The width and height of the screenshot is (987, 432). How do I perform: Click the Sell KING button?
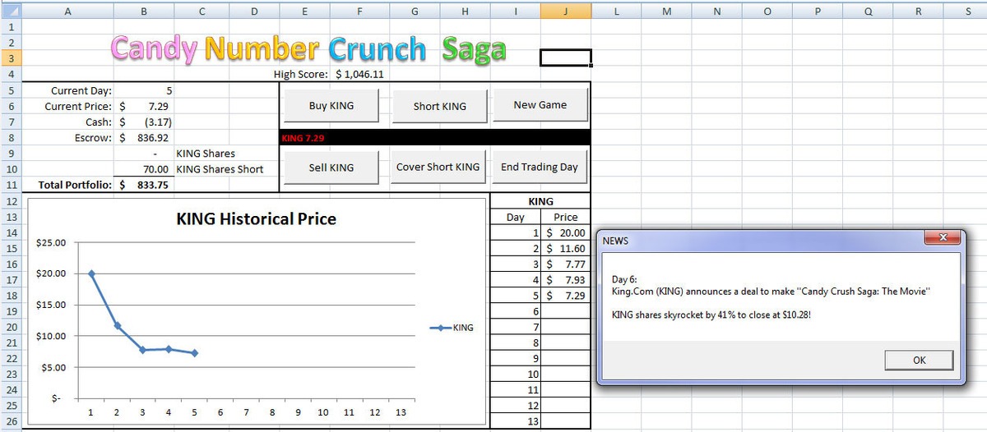coord(331,168)
